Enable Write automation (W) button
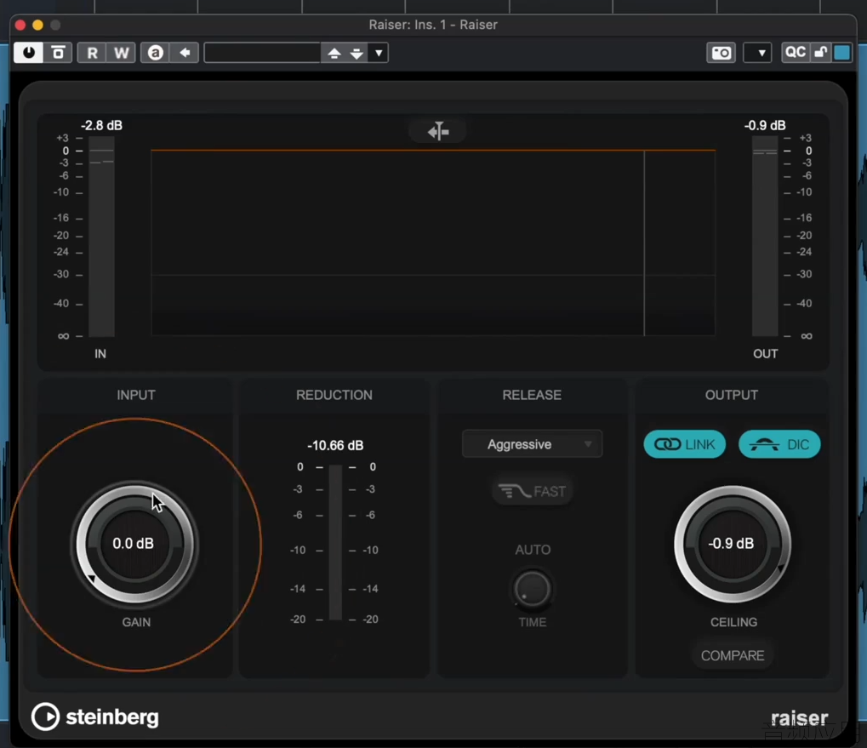The height and width of the screenshot is (748, 867). pyautogui.click(x=121, y=53)
